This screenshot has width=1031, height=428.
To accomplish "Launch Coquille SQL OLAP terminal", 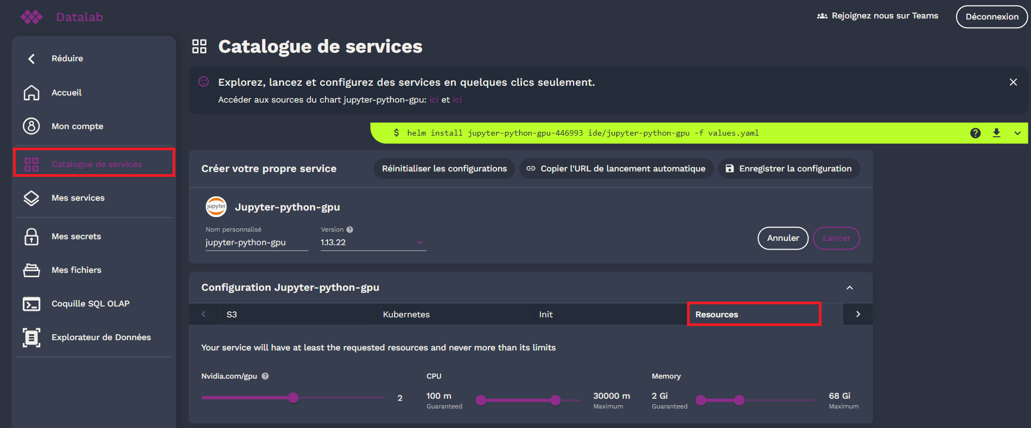I will [31, 304].
